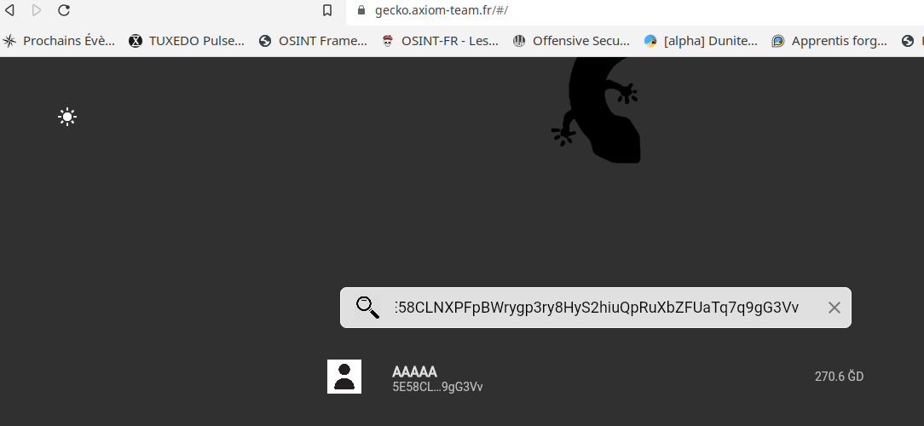
Task: Select the AAAAA search result name
Action: [414, 371]
